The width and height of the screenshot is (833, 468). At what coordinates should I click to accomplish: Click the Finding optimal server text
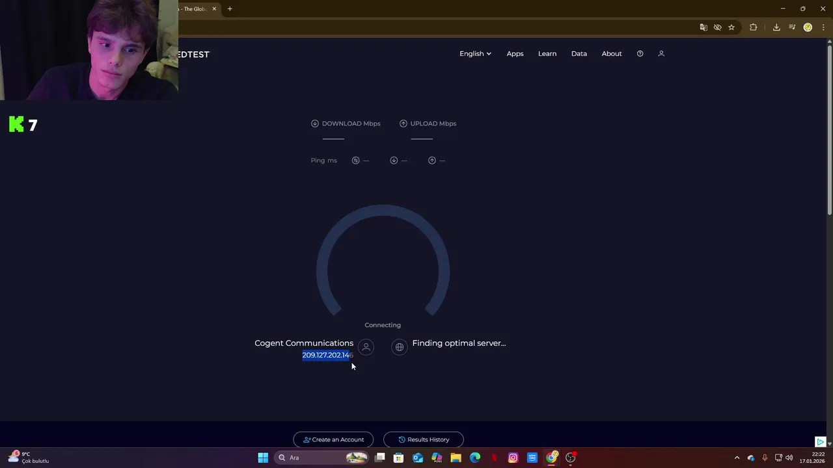[x=459, y=343]
